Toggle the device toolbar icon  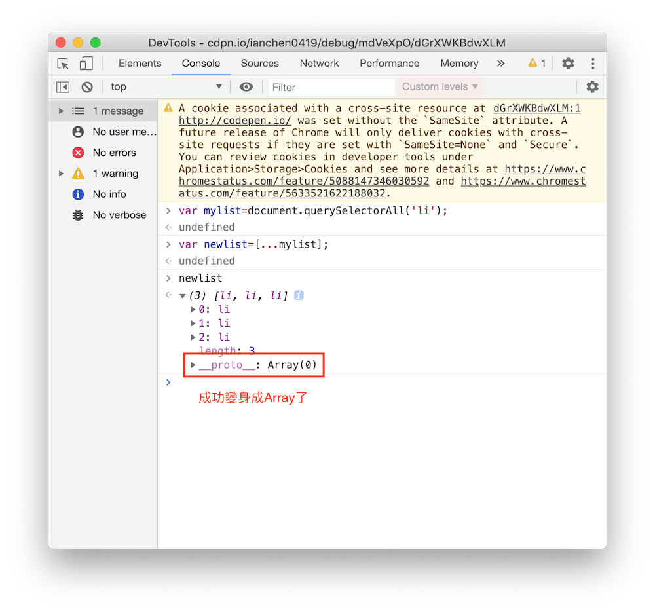point(86,64)
